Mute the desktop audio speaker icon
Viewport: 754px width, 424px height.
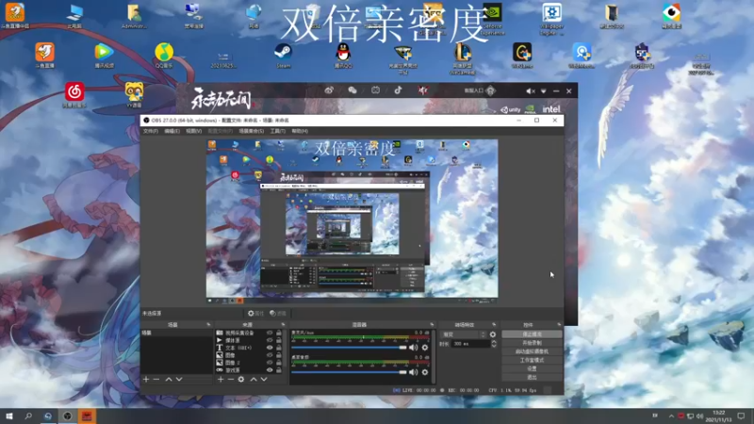point(413,372)
